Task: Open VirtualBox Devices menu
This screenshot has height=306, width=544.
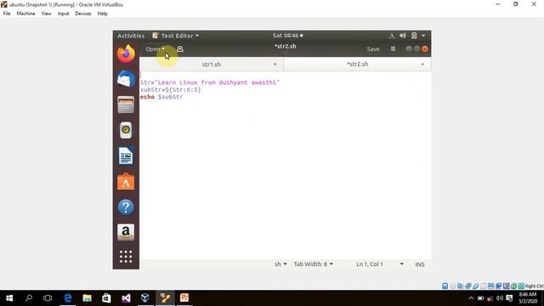Action: [x=83, y=14]
